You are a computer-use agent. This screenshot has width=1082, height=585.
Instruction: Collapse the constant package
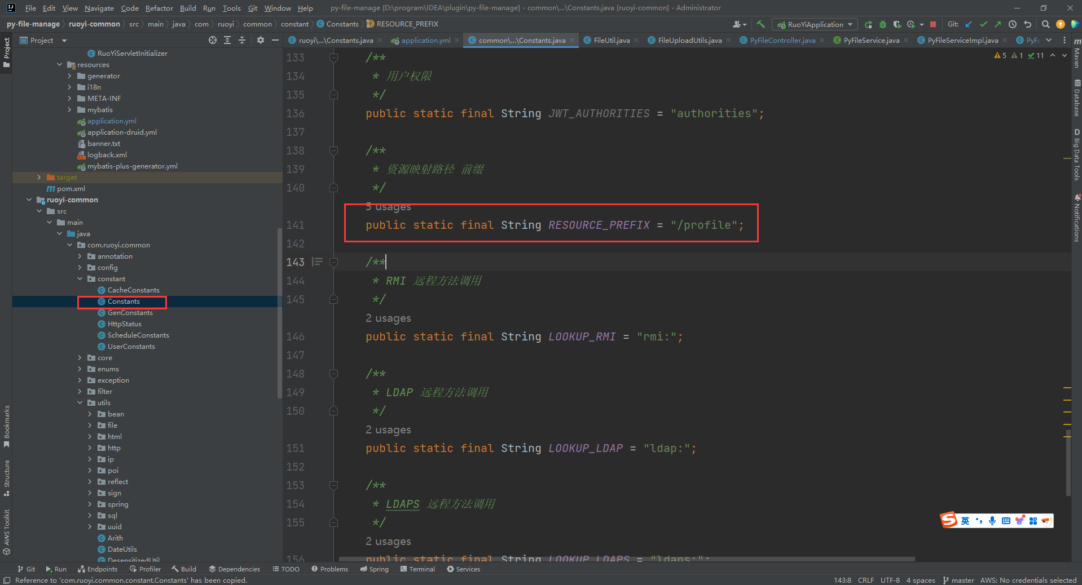[80, 279]
